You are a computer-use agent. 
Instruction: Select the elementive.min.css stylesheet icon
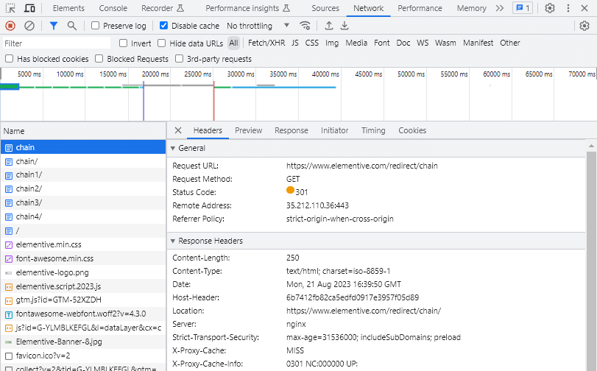point(9,245)
